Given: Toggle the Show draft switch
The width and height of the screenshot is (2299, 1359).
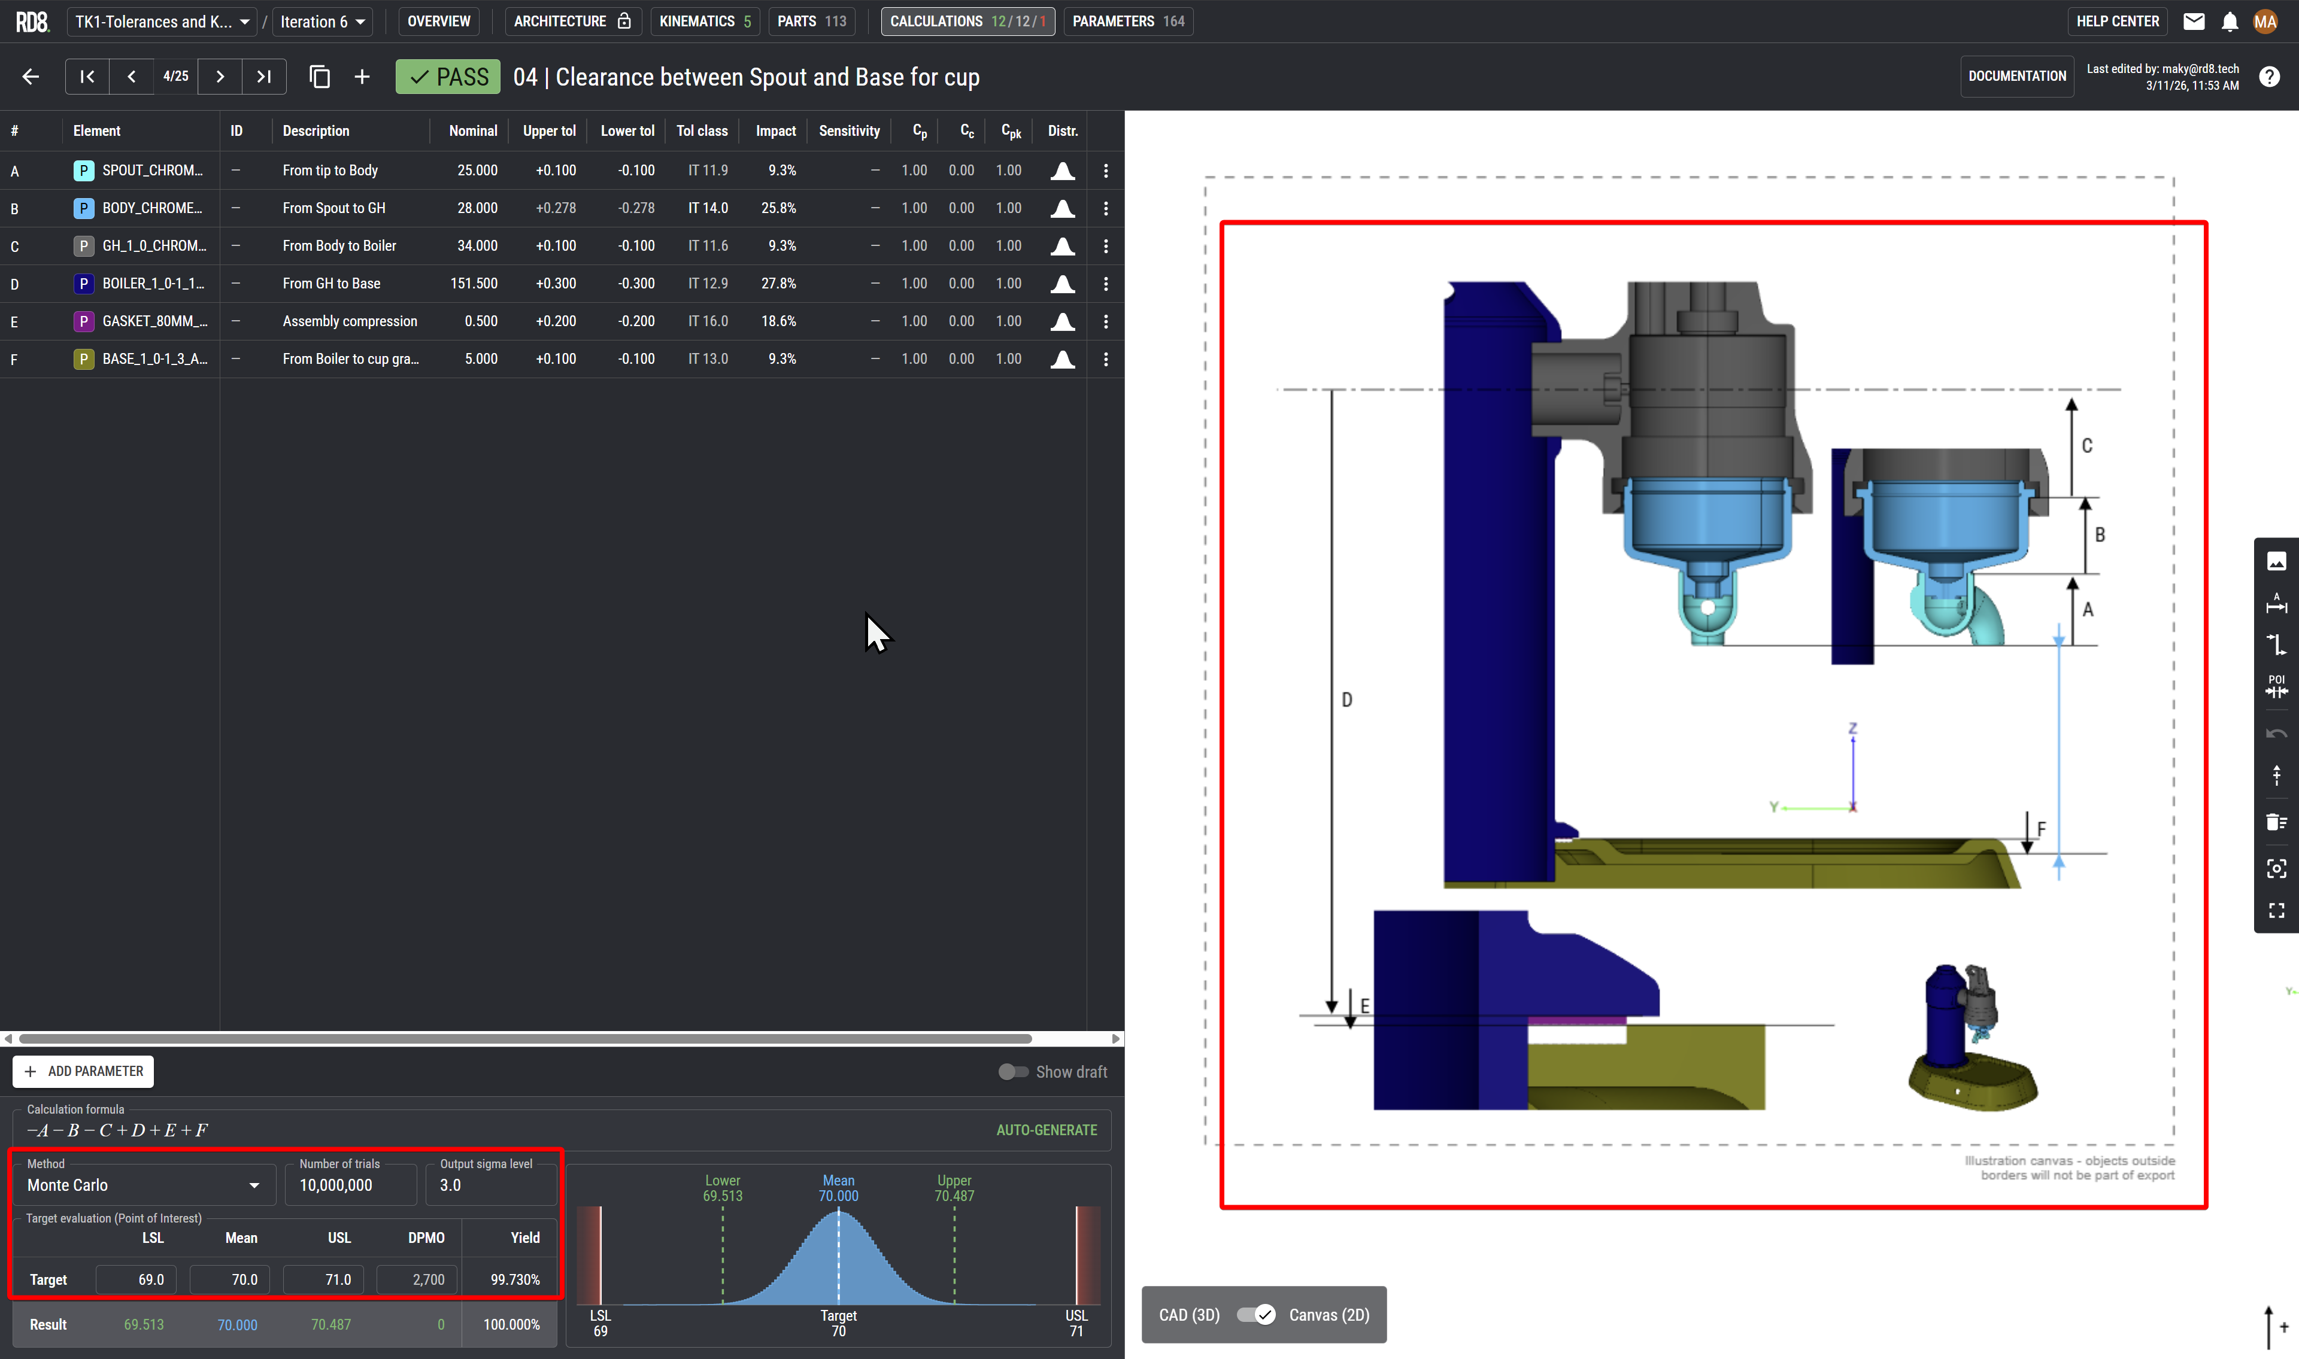Looking at the screenshot, I should pyautogui.click(x=1013, y=1071).
